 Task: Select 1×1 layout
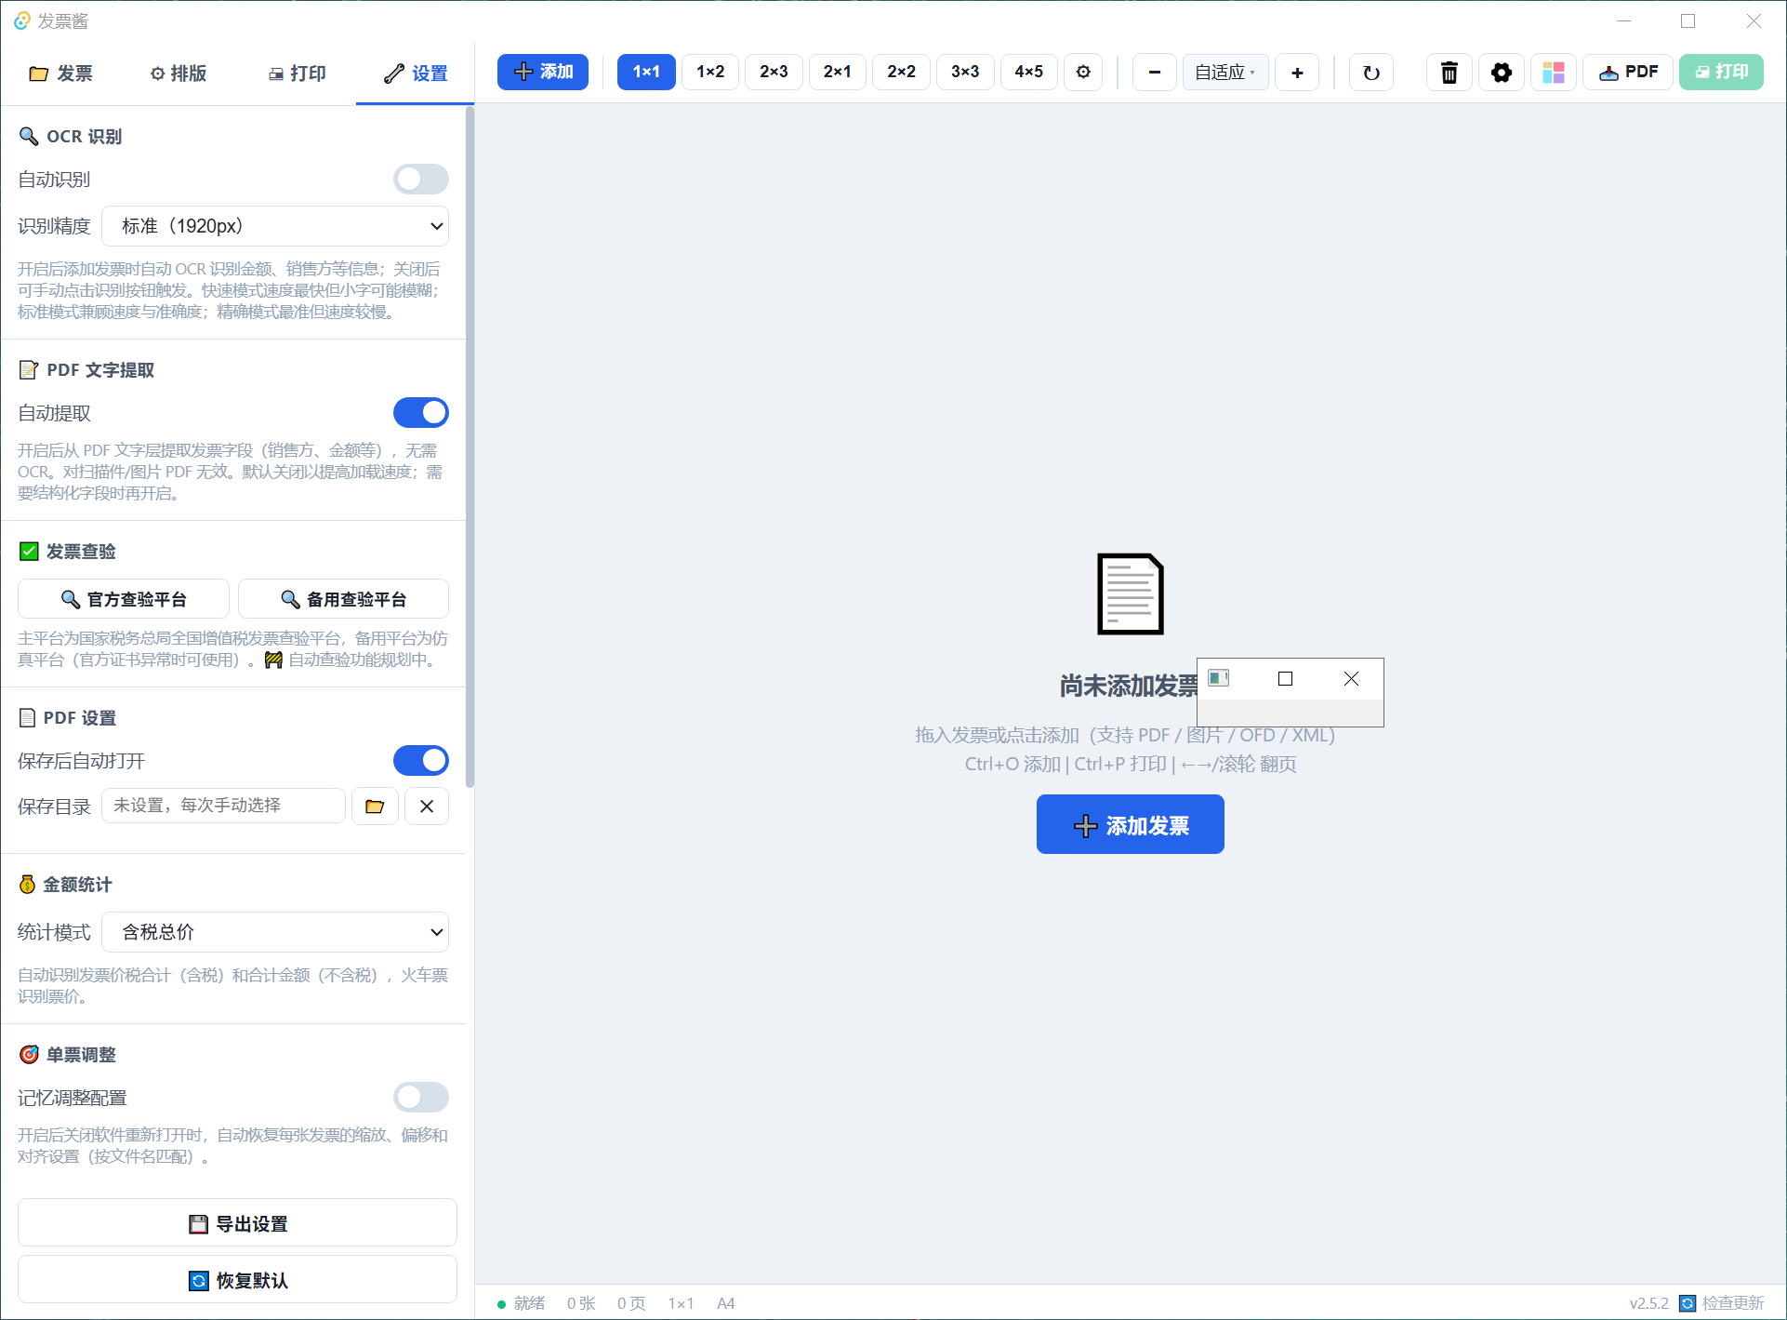(646, 72)
